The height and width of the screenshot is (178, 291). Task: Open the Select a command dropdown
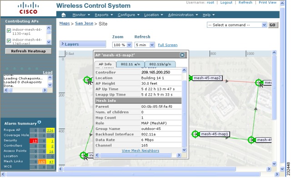(237, 25)
